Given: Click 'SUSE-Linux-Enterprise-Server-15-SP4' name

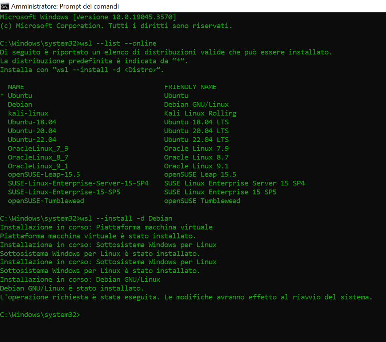Looking at the screenshot, I should coord(78,183).
